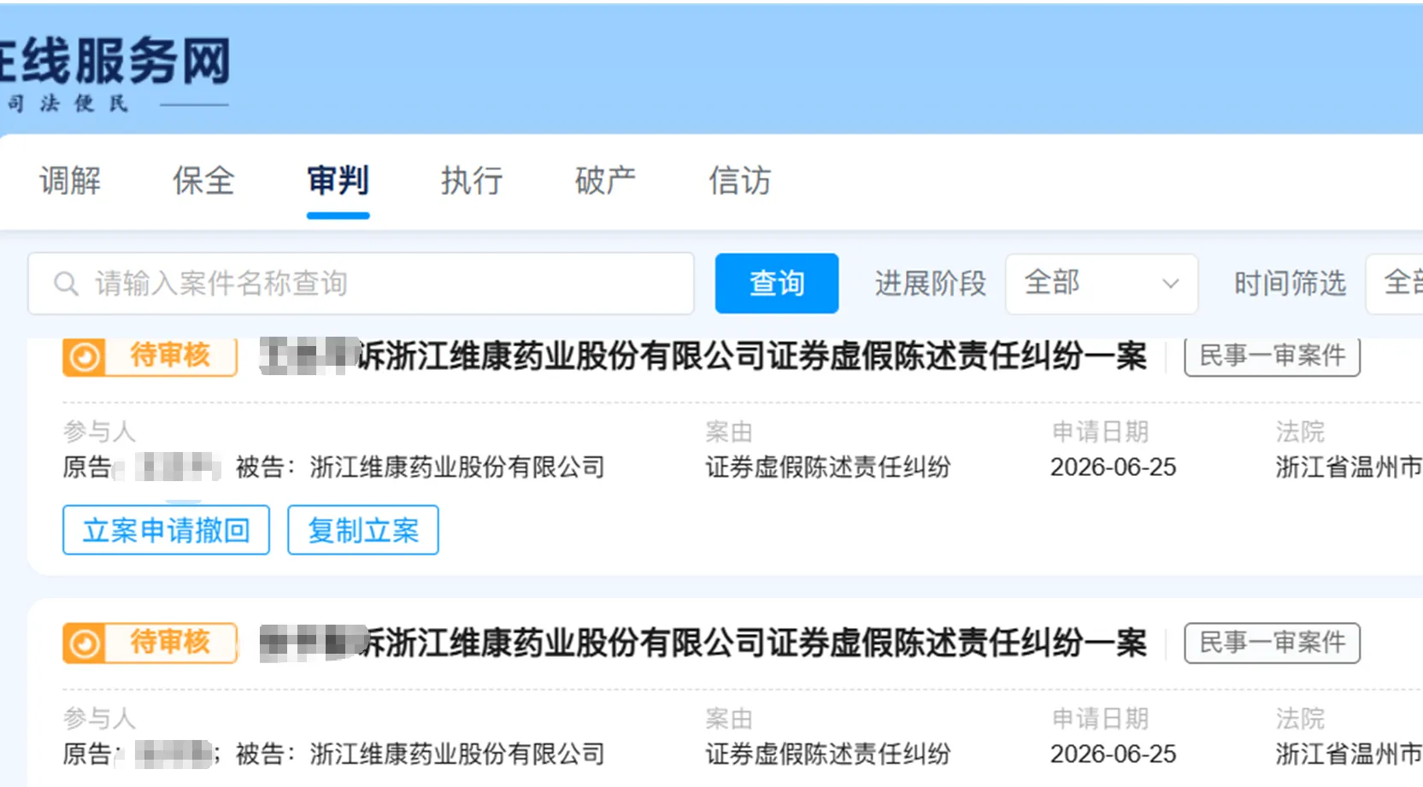Screen dimensions: 1423x787
Task: Click 证券虚假陈述责任纠纷 in the first case
Action: coord(827,467)
